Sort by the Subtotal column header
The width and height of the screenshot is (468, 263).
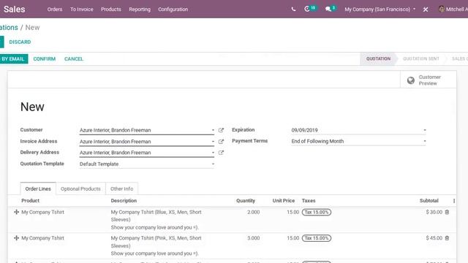(429, 201)
